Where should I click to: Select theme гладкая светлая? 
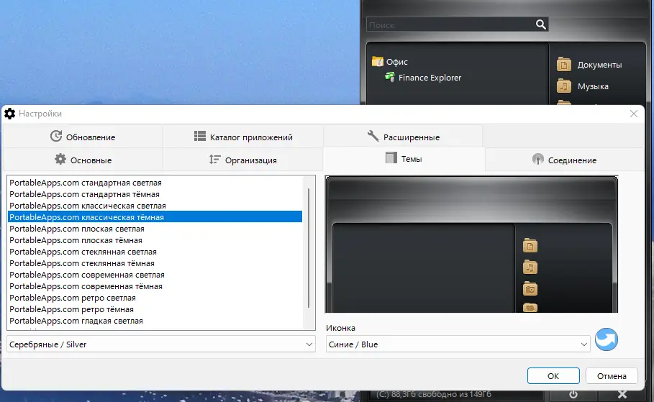155,321
